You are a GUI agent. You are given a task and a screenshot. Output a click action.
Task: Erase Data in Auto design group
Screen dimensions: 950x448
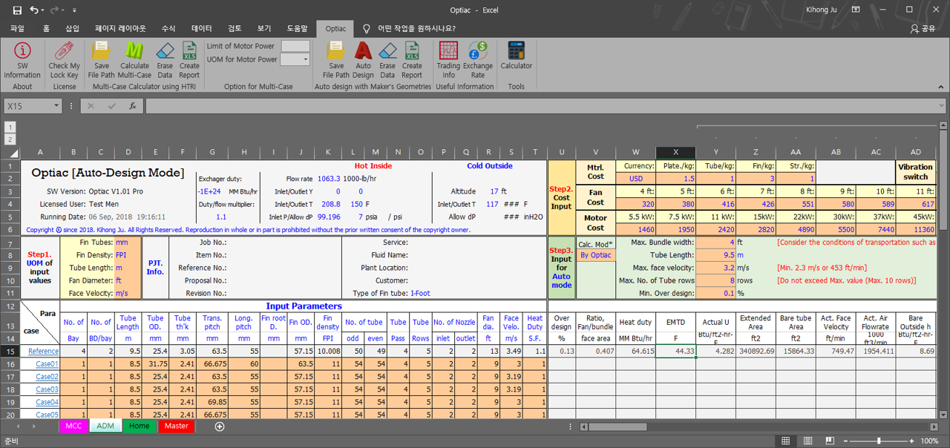387,59
